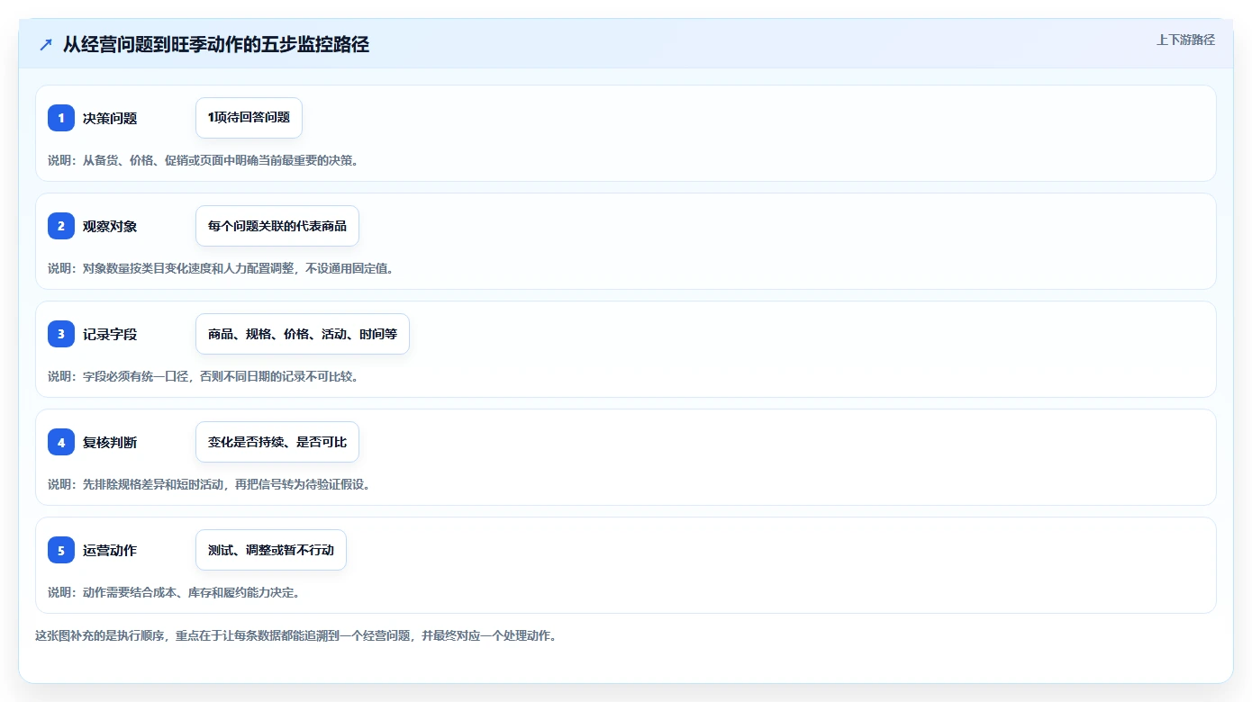Click the note starting 说明：从备货、价格
The height and width of the screenshot is (702, 1252).
pyautogui.click(x=203, y=160)
